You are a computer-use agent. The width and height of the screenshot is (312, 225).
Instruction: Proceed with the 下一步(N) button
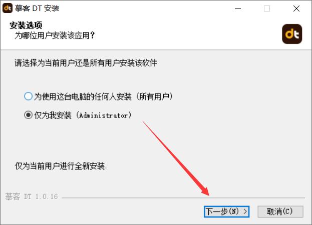226,211
